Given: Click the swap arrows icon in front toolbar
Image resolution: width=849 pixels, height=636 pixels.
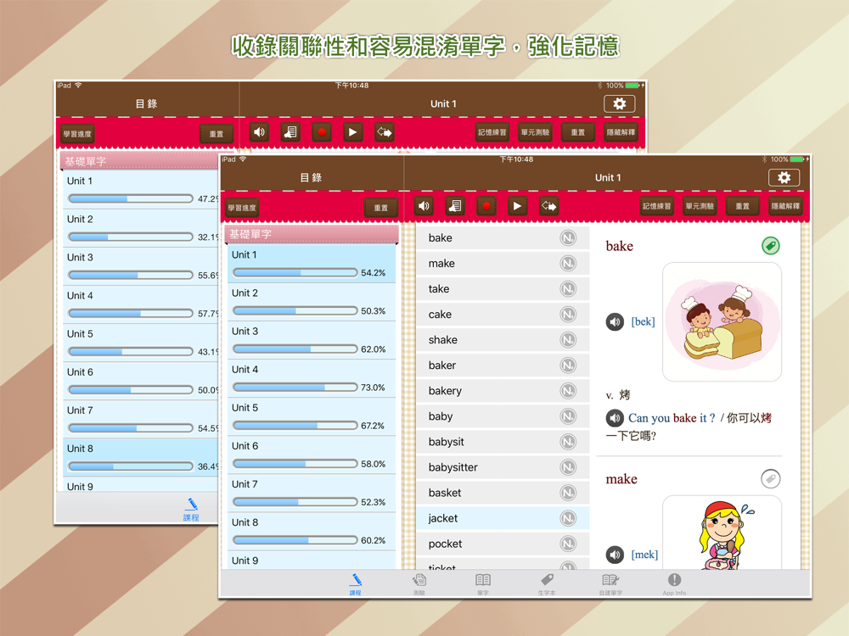Looking at the screenshot, I should [548, 206].
